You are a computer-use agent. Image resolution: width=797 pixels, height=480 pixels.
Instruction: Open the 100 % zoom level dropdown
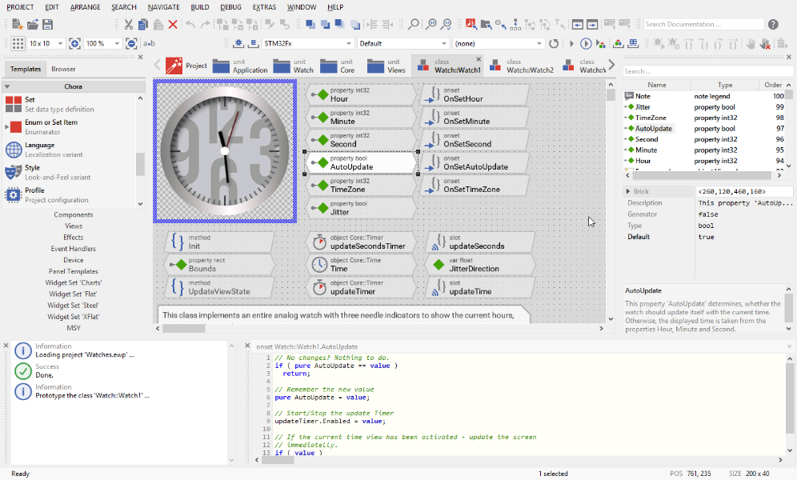pyautogui.click(x=116, y=43)
